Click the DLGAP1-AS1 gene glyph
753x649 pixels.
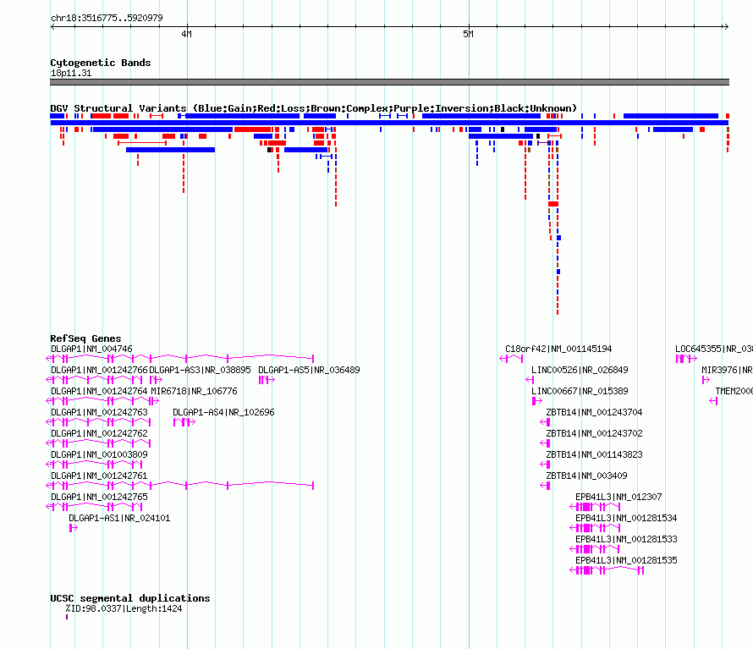coord(73,528)
